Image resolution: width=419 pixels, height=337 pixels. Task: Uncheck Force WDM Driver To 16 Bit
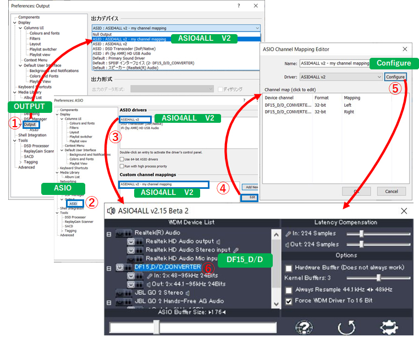coord(288,301)
